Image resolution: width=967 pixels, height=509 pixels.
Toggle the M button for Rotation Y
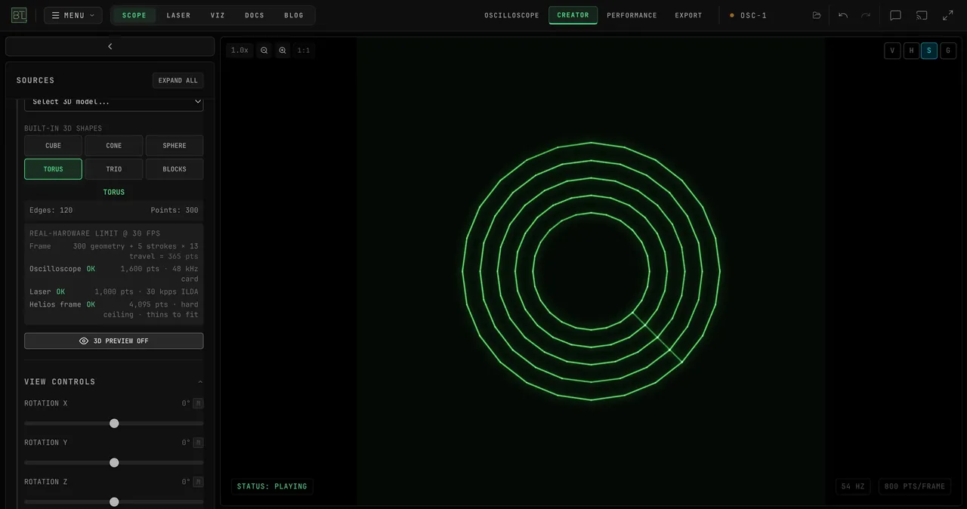click(198, 443)
